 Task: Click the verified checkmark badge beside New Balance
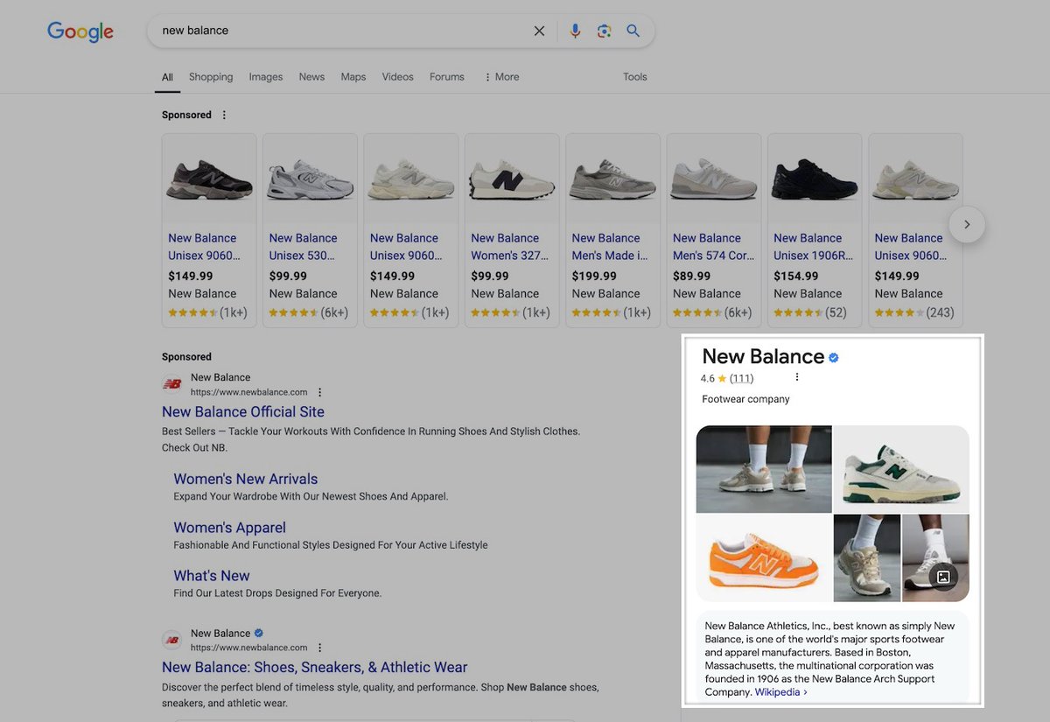833,357
